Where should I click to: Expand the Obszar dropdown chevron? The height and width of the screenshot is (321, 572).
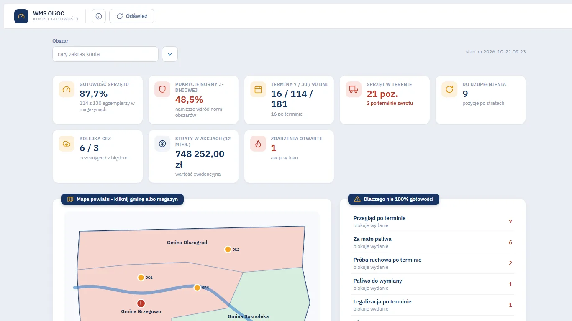(170, 54)
